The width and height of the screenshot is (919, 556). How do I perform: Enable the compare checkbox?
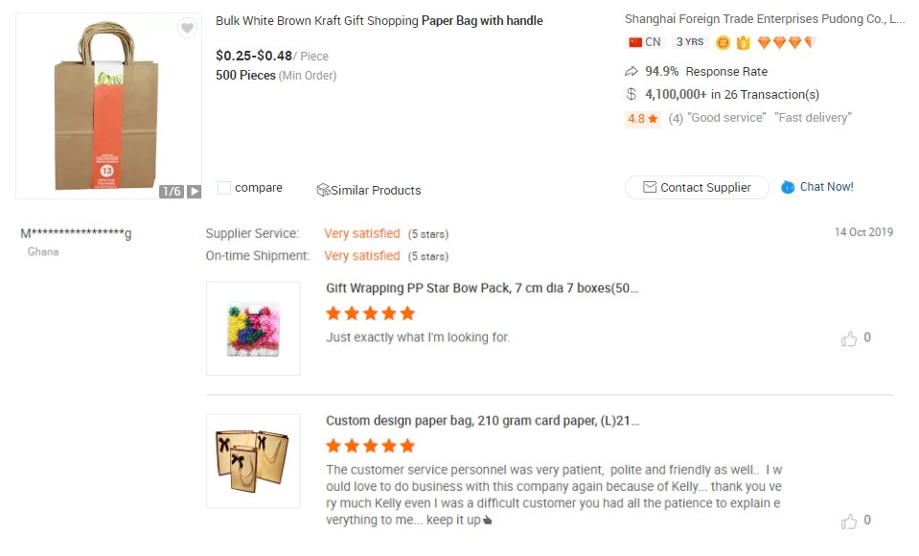(x=224, y=188)
